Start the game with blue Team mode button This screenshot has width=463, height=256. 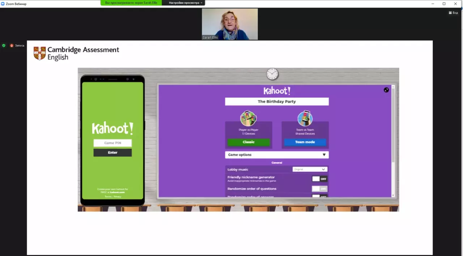[x=305, y=142]
